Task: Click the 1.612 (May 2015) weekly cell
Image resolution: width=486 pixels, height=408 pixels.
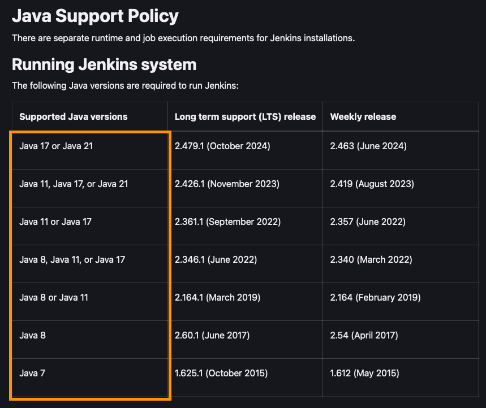Action: (364, 373)
